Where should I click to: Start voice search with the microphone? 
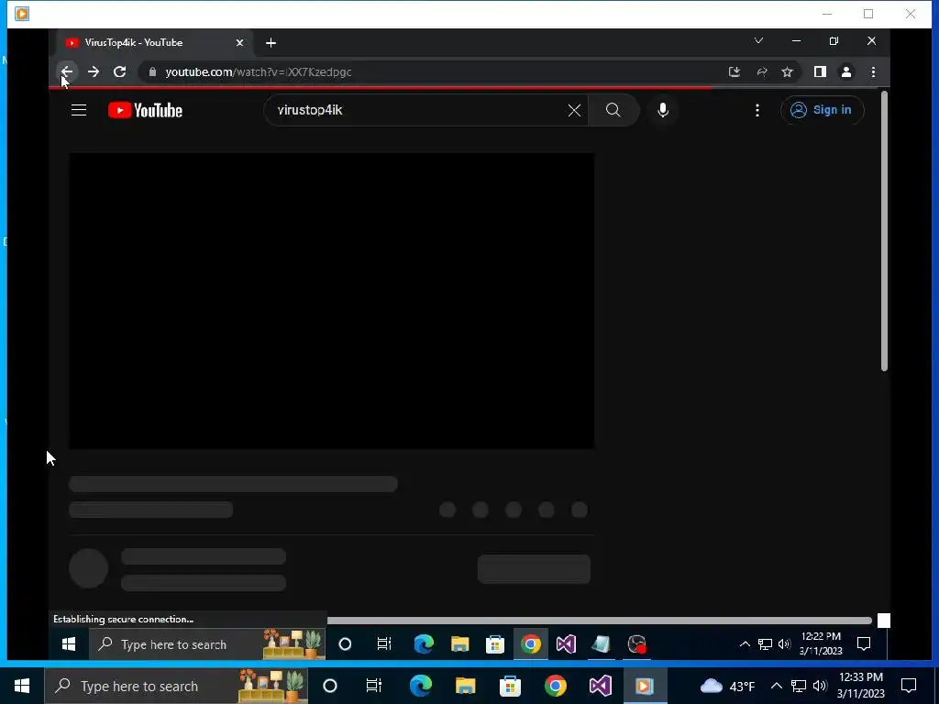pyautogui.click(x=663, y=110)
